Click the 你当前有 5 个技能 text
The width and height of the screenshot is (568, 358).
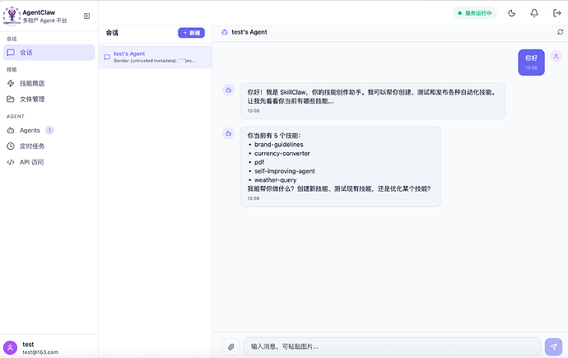click(x=274, y=136)
